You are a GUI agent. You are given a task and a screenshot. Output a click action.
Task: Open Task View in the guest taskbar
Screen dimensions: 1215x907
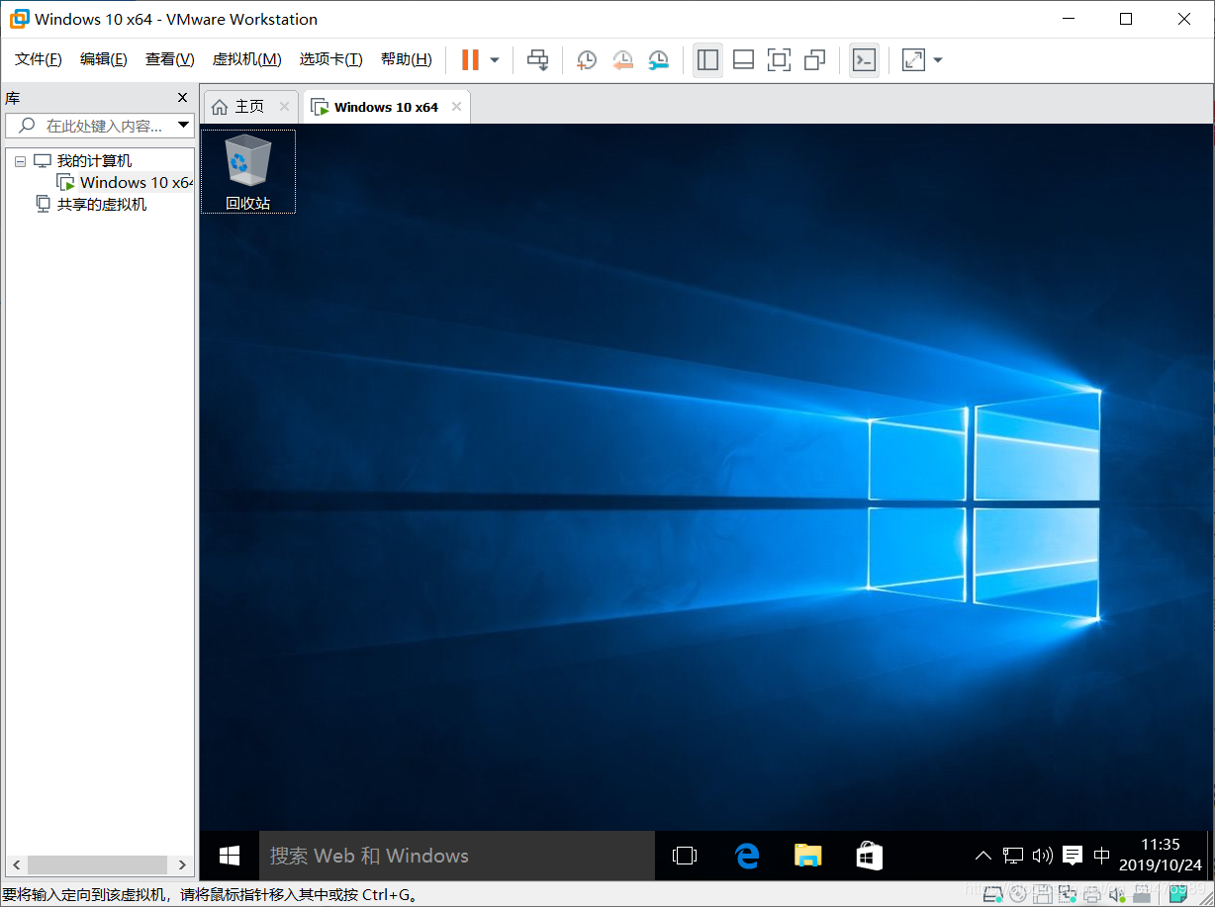(685, 856)
